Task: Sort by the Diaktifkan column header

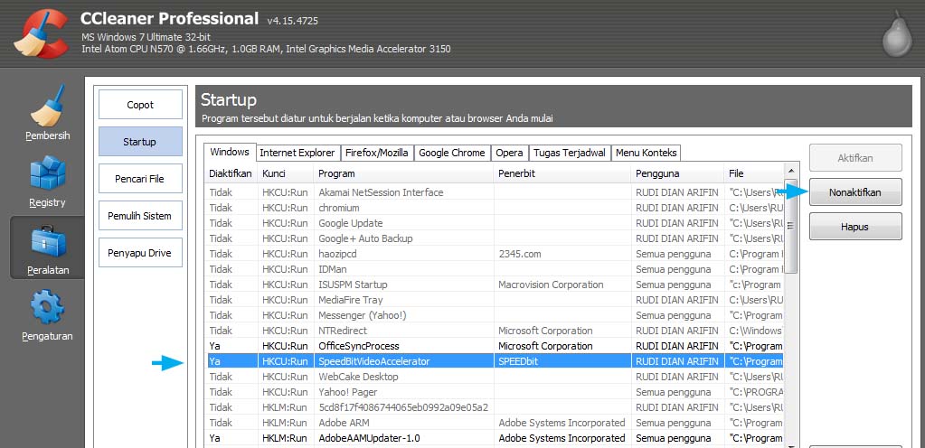Action: pos(231,173)
